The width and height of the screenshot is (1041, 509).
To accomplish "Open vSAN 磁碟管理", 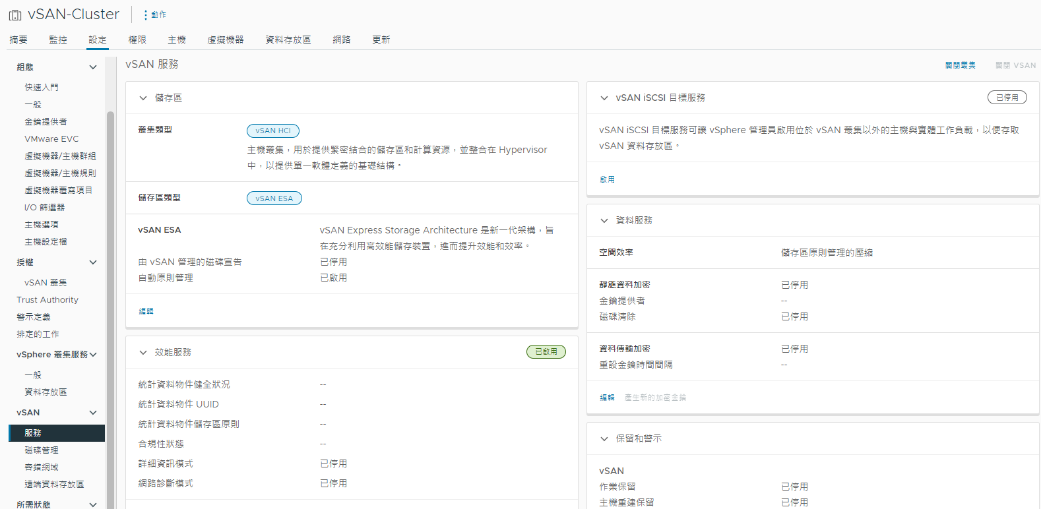I will [x=42, y=450].
